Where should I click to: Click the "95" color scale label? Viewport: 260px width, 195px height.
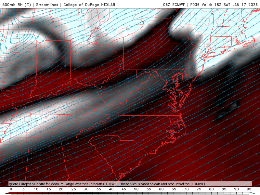click(249, 189)
